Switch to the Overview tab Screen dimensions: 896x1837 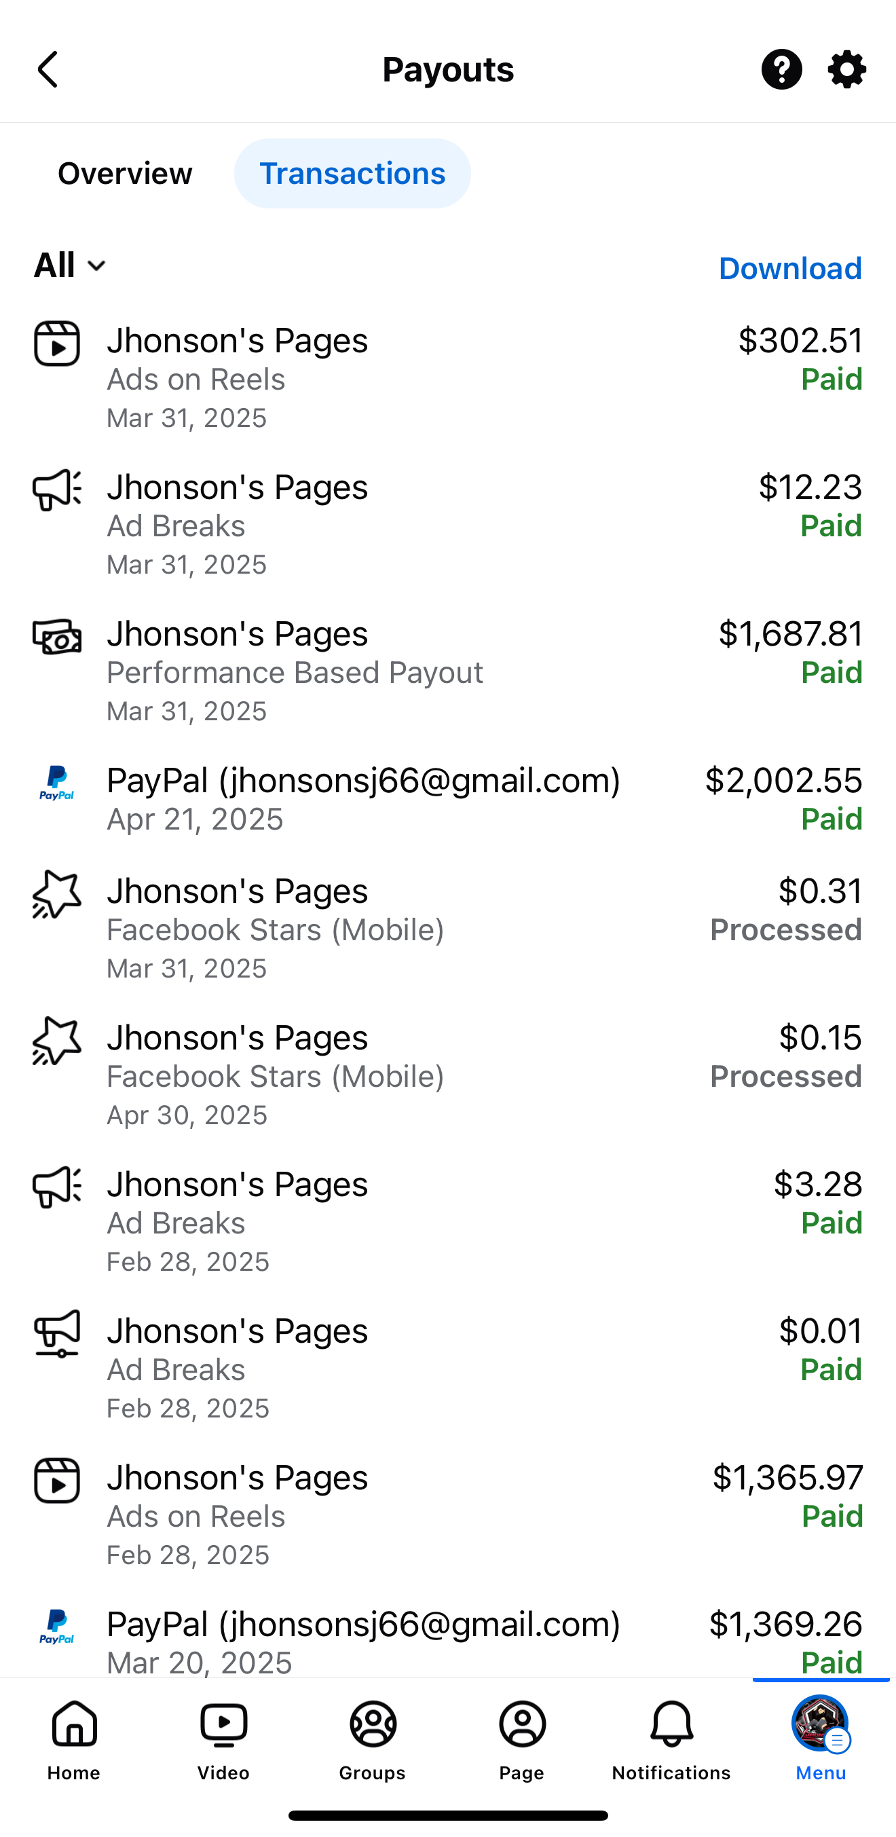click(x=125, y=173)
